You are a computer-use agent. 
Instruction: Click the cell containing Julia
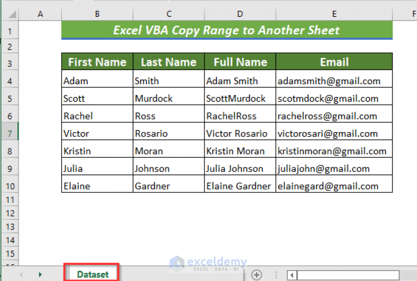pyautogui.click(x=97, y=166)
